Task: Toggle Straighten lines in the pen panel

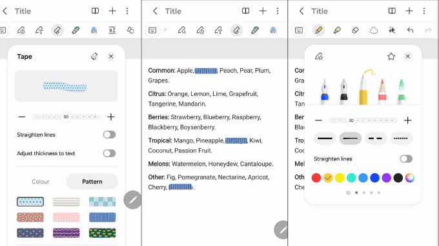Action: pyautogui.click(x=406, y=159)
